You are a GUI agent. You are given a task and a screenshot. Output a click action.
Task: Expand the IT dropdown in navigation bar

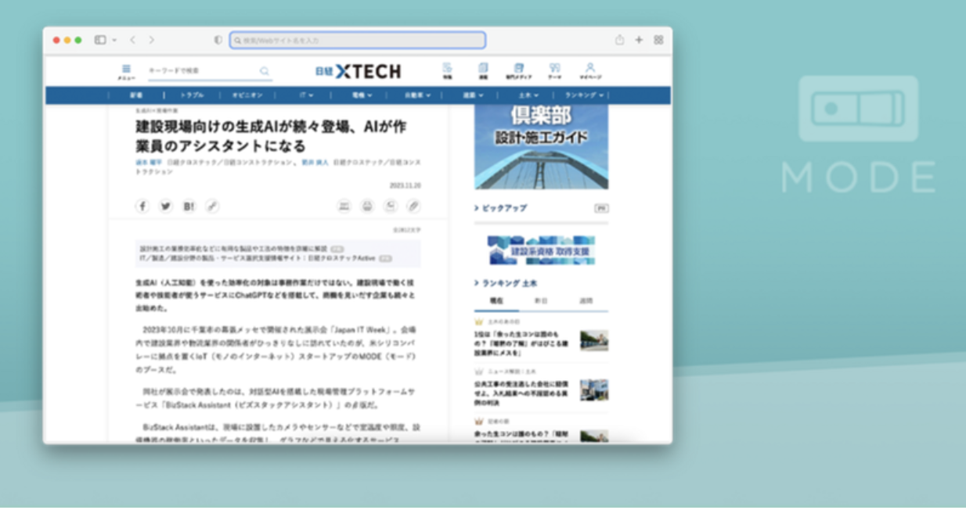[305, 95]
